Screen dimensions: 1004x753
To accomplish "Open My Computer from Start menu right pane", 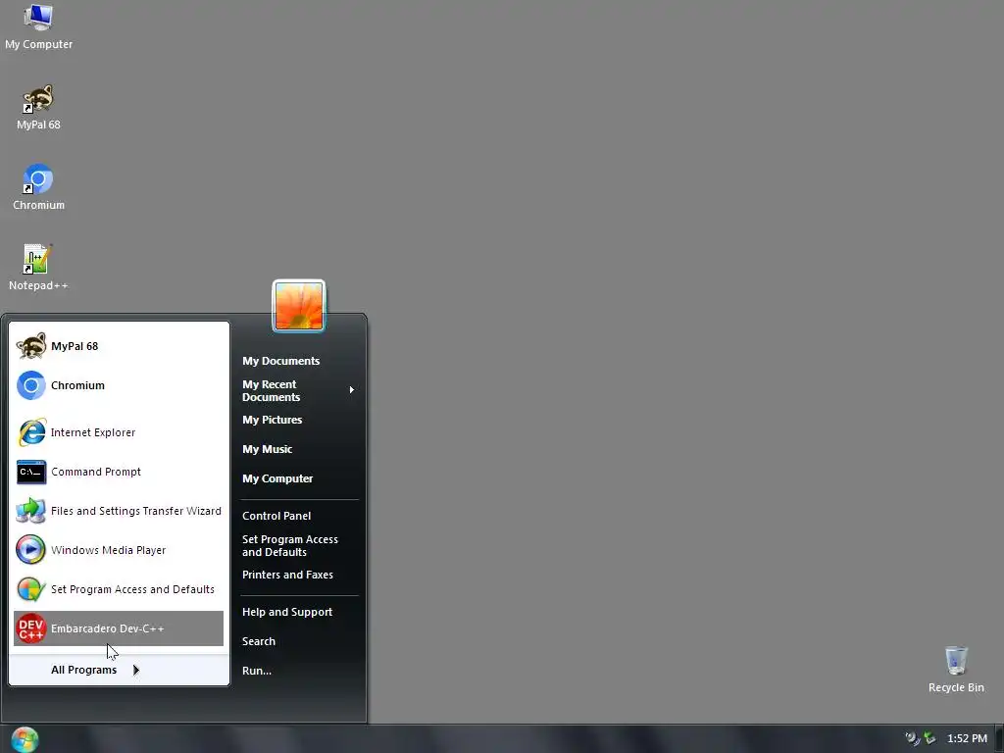I will pyautogui.click(x=277, y=478).
